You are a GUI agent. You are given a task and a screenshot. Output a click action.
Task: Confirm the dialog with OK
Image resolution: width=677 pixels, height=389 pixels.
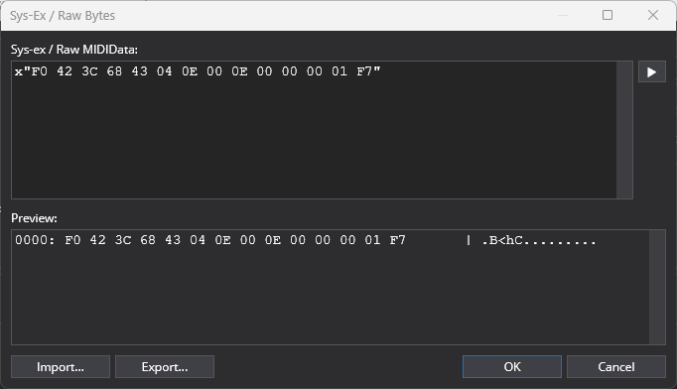[x=512, y=366]
